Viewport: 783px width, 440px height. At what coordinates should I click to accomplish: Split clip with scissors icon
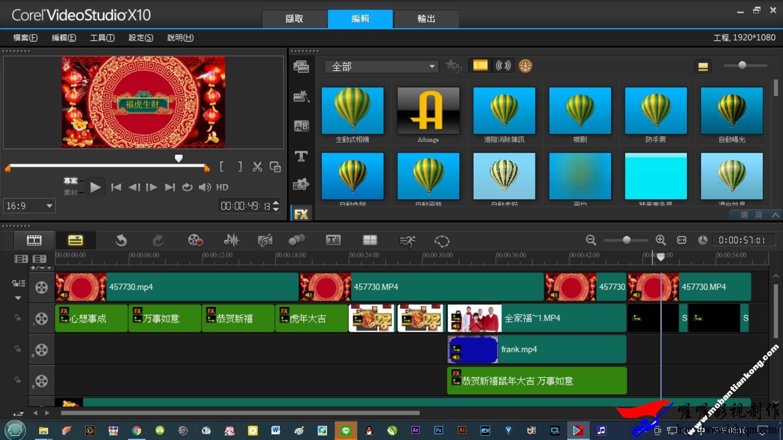point(257,167)
